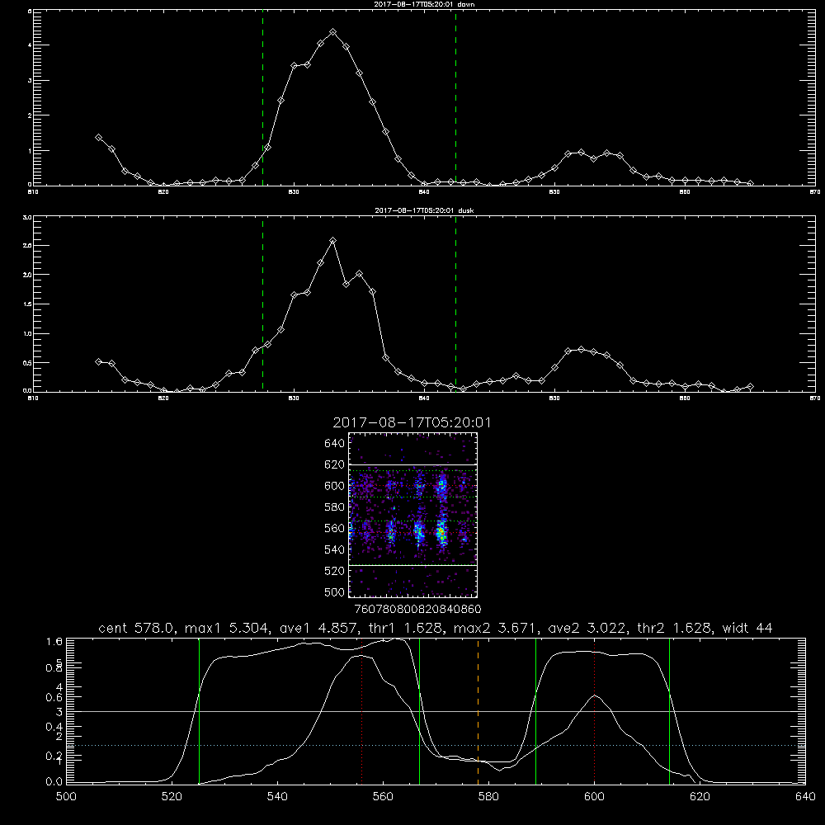Click bottom plot x-axis label 560
The height and width of the screenshot is (825, 825).
pyautogui.click(x=383, y=797)
